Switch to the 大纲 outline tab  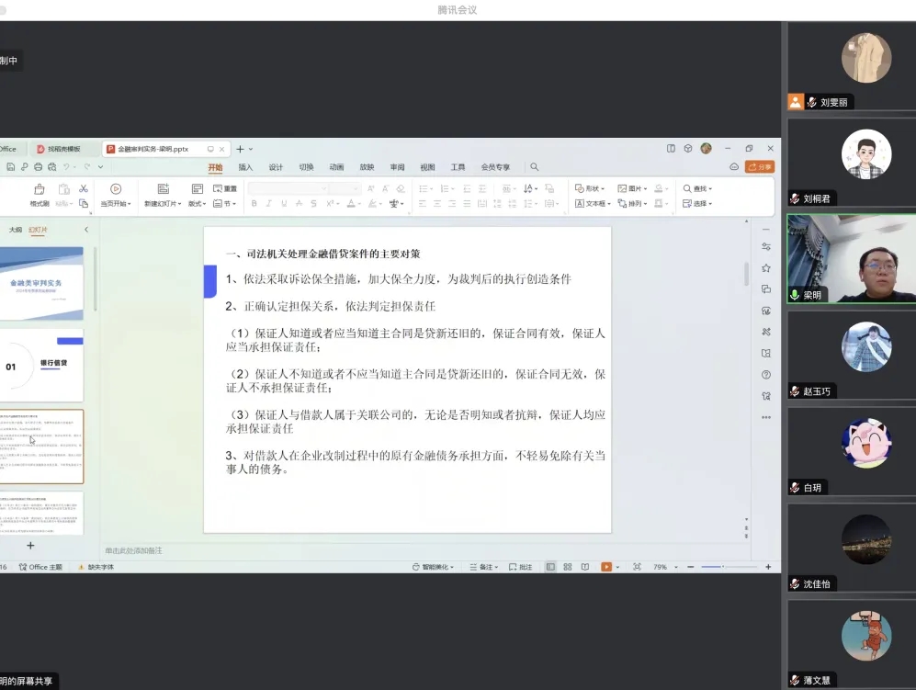click(x=16, y=230)
